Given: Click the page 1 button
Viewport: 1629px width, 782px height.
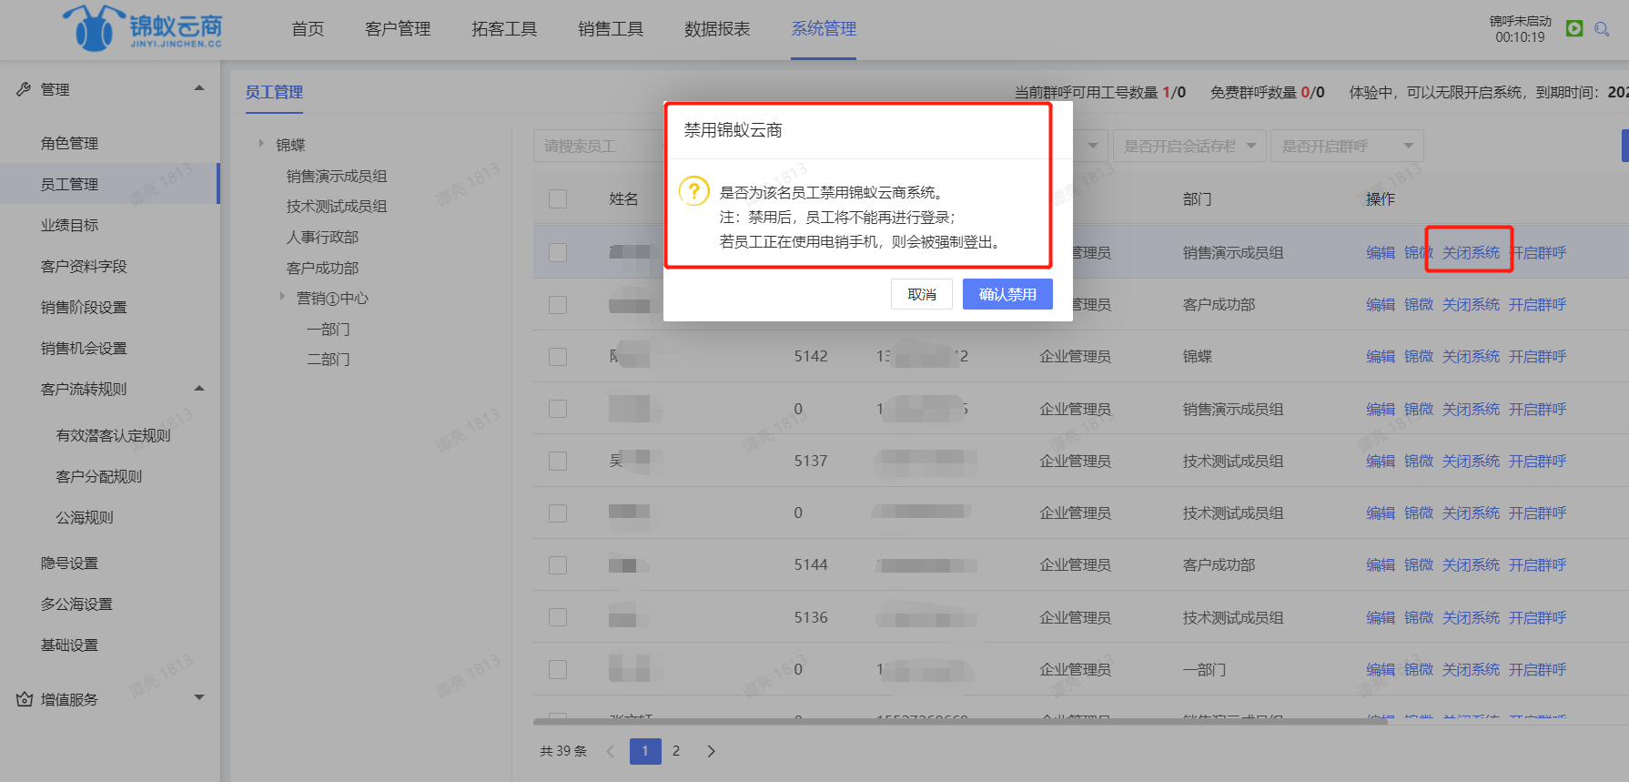Looking at the screenshot, I should pyautogui.click(x=645, y=751).
